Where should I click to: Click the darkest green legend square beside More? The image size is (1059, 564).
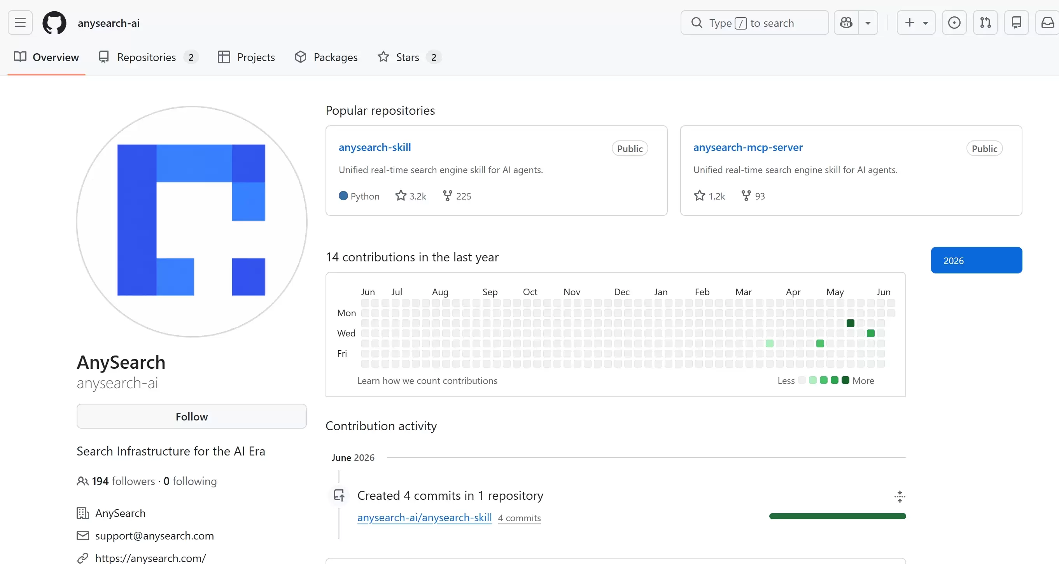click(845, 380)
